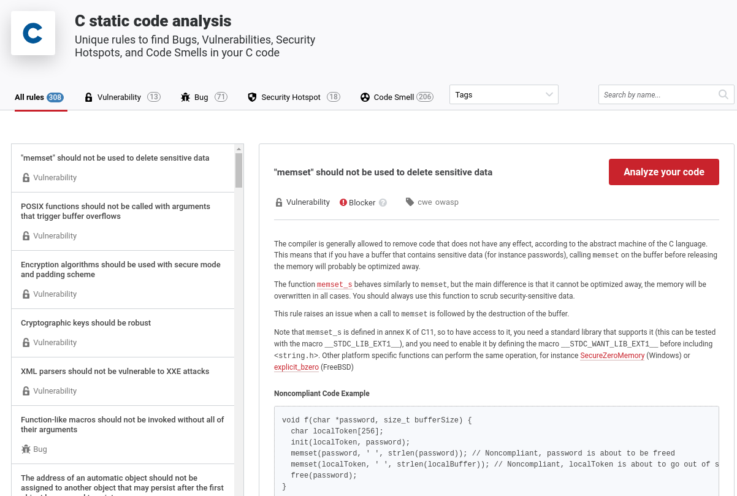
Task: Click the memset_s link in the description
Action: click(x=334, y=284)
